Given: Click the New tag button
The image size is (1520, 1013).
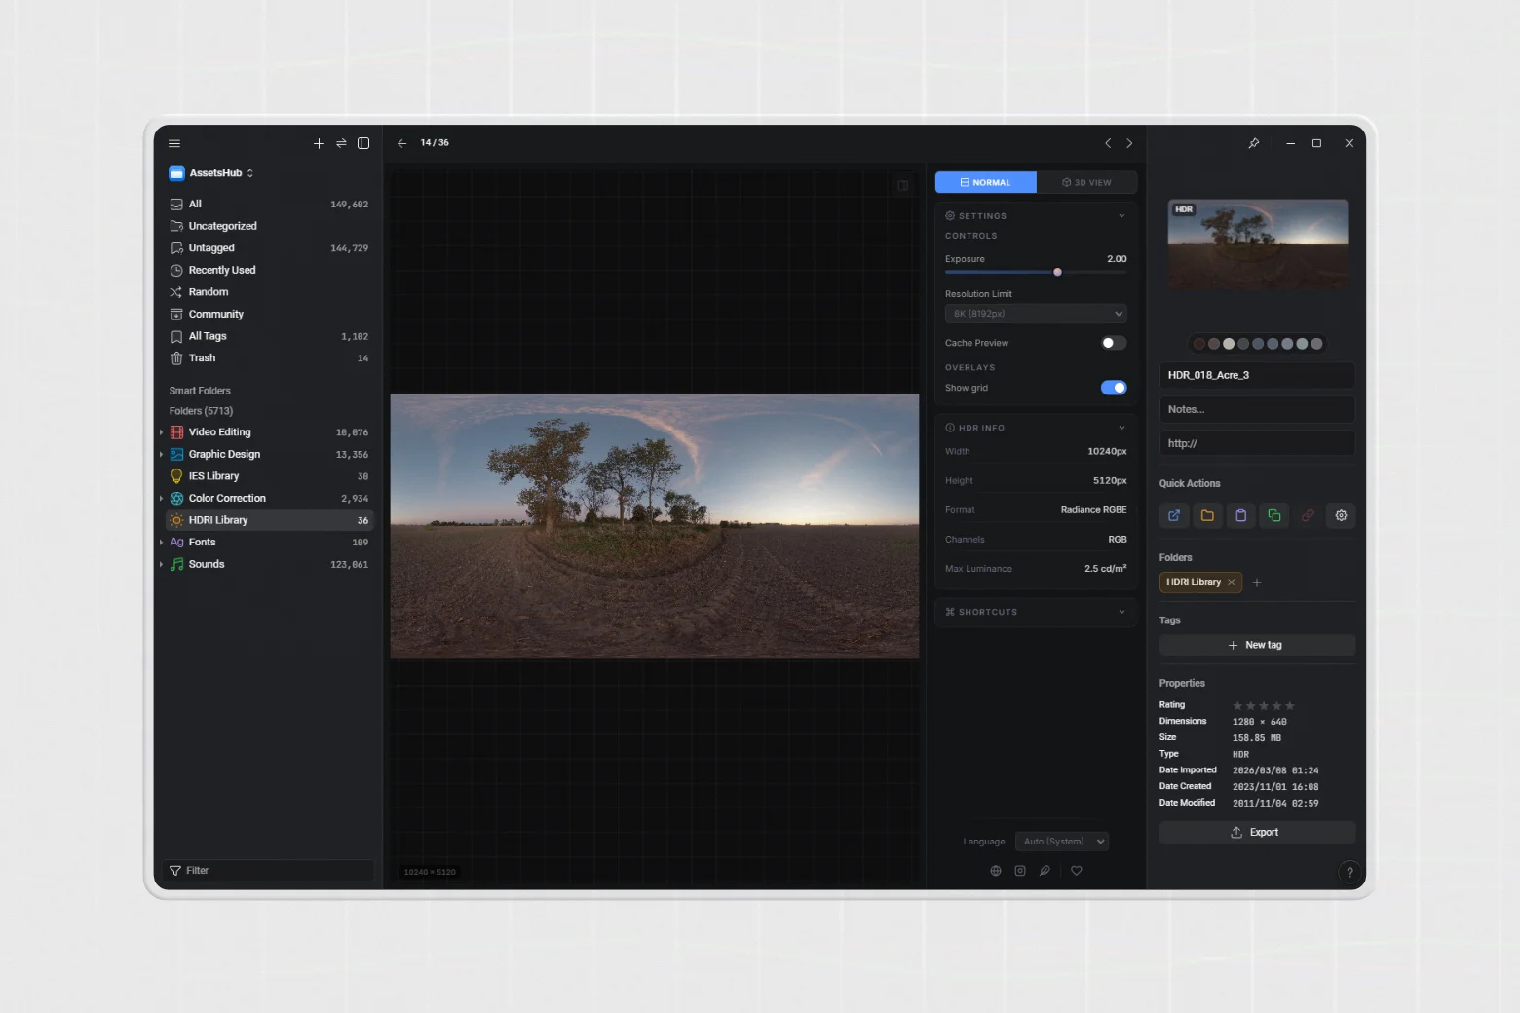Looking at the screenshot, I should [x=1256, y=645].
